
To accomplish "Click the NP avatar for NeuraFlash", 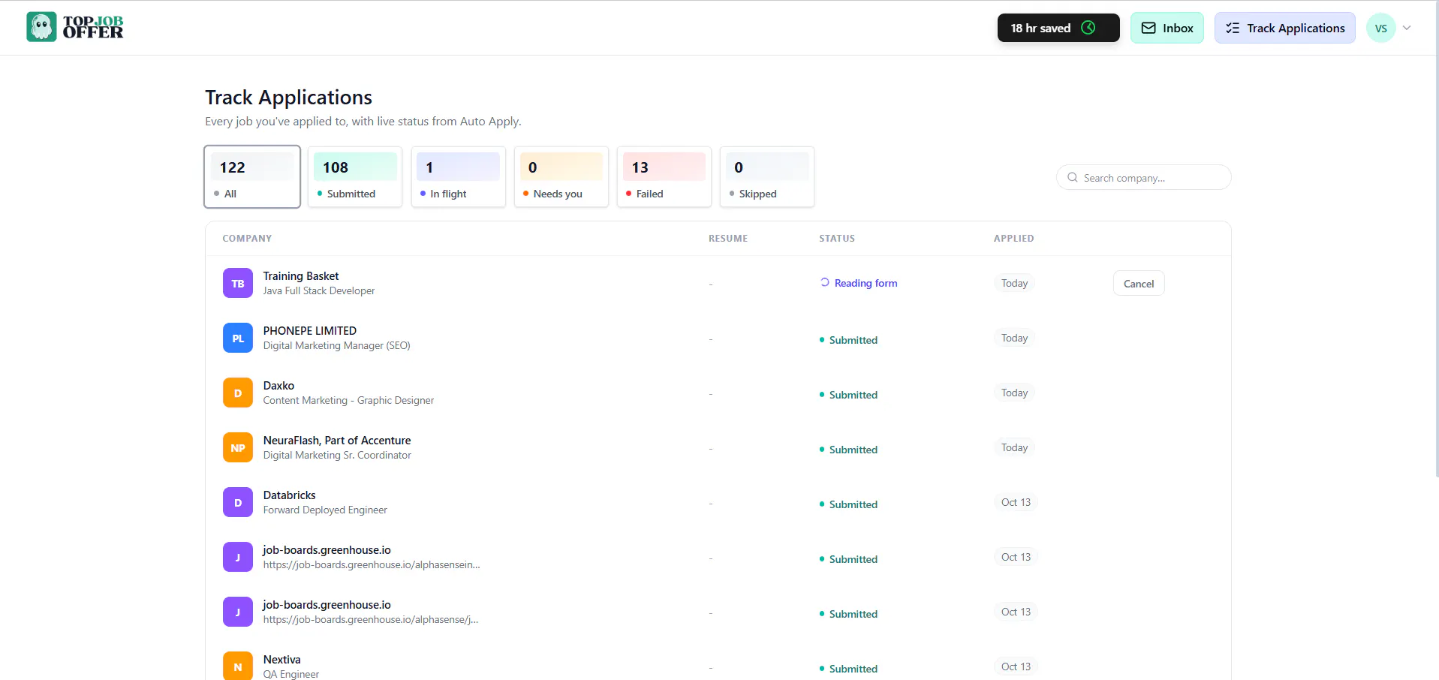I will 238,448.
